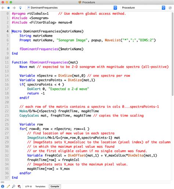Click 'fDominantFrequencies' call on line 8
Image resolution: width=174 pixels, height=189 pixels.
(39, 49)
